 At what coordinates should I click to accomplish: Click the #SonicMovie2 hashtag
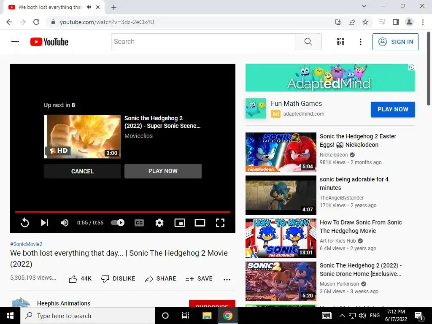tap(26, 244)
